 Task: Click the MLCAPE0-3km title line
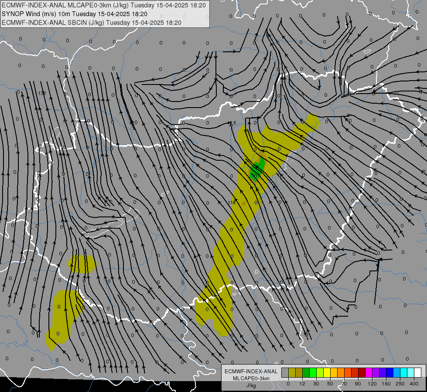(104, 5)
